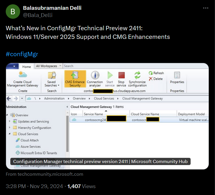Focus the ribbon Search field
The image size is (215, 195).
click(x=135, y=66)
